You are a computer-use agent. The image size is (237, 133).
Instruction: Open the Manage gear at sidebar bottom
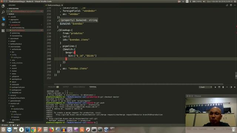pyautogui.click(x=3, y=121)
